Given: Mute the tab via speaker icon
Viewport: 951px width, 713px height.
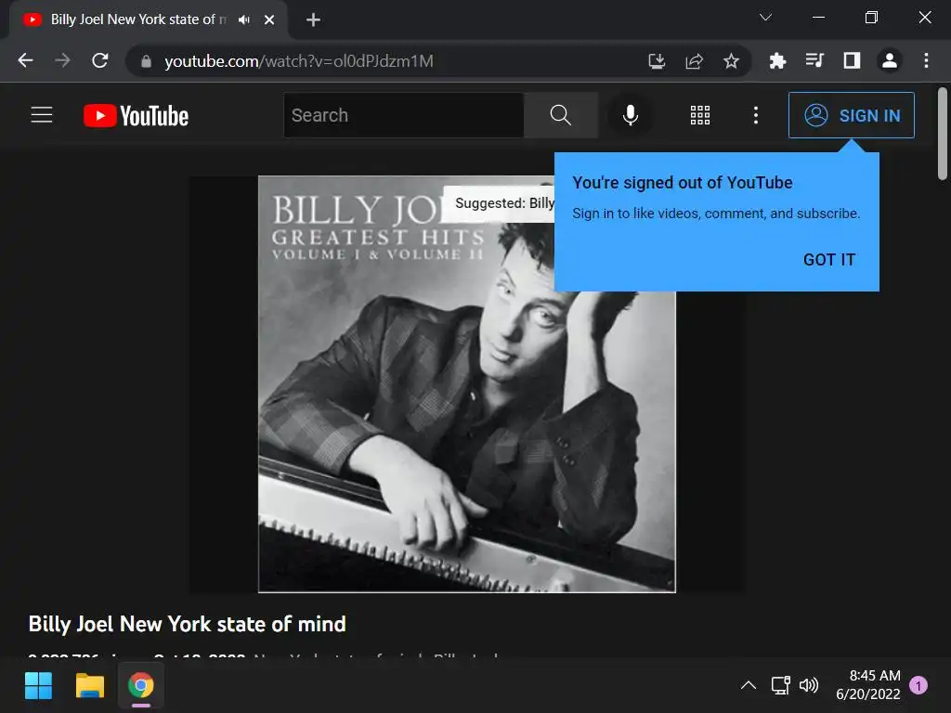Looking at the screenshot, I should coord(244,20).
